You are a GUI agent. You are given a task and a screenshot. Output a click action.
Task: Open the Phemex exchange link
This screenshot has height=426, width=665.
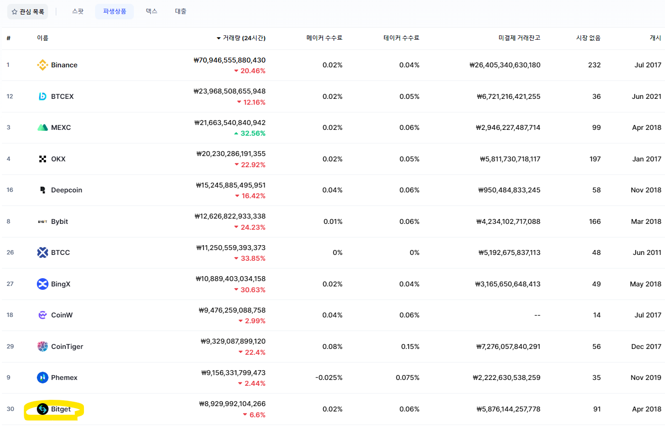(64, 378)
